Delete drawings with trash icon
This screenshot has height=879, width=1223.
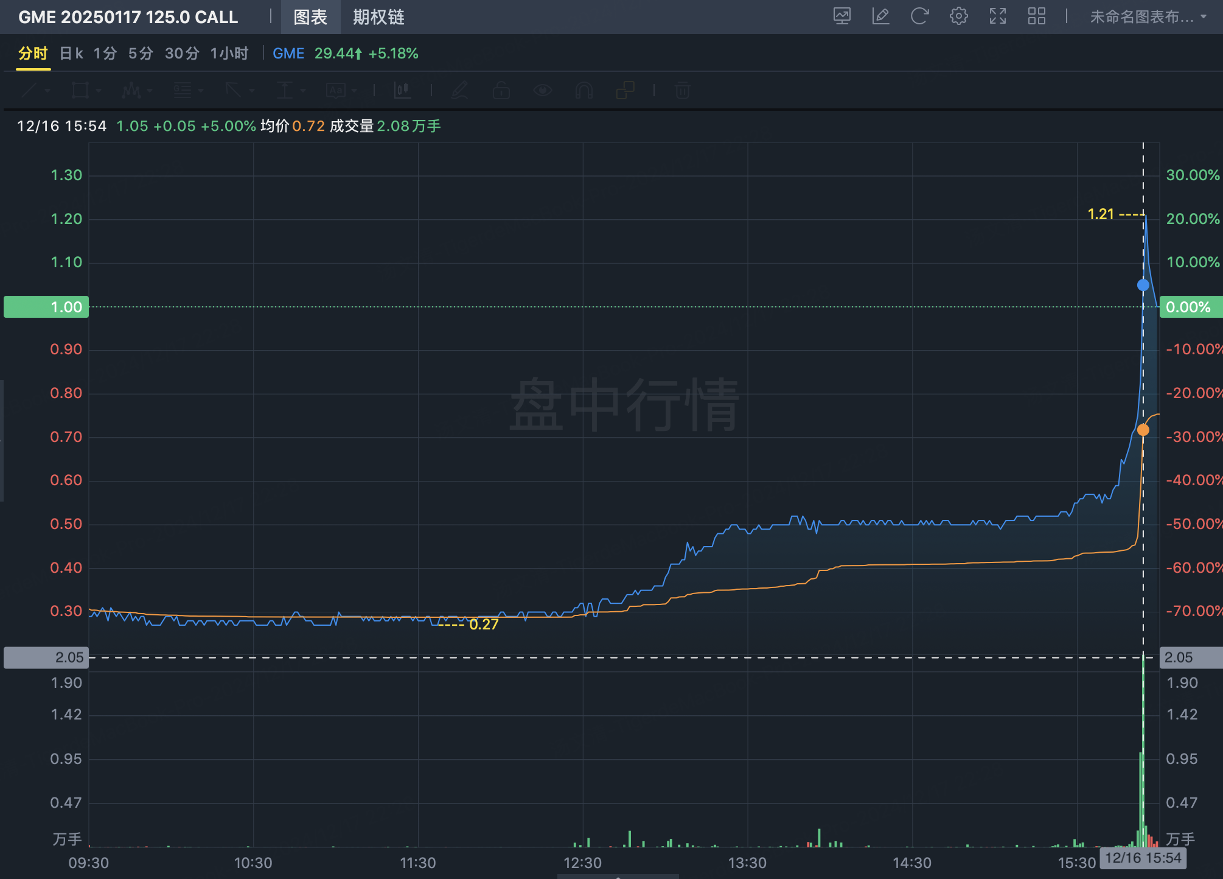pyautogui.click(x=682, y=91)
